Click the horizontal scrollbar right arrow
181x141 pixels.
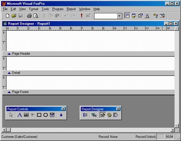173,130
